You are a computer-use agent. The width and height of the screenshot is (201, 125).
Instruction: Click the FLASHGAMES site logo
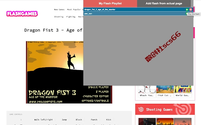[x=22, y=14]
